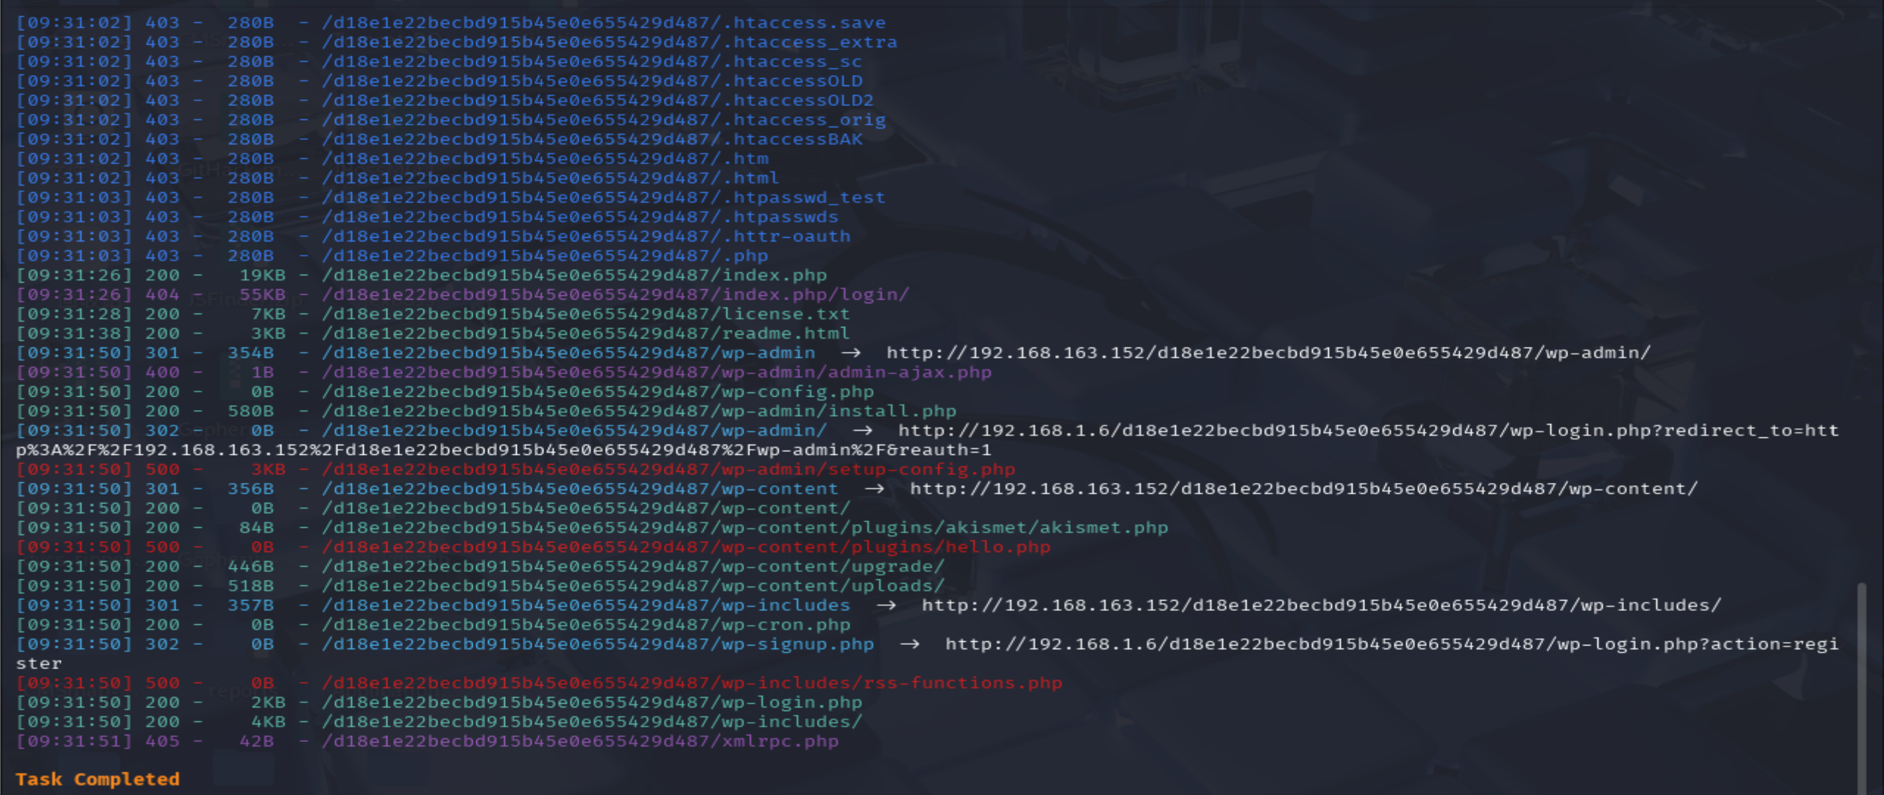
Task: Click the '55KB' size value
Action: click(262, 294)
